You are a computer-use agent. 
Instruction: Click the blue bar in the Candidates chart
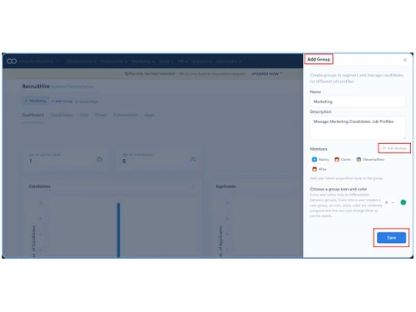tap(118, 230)
